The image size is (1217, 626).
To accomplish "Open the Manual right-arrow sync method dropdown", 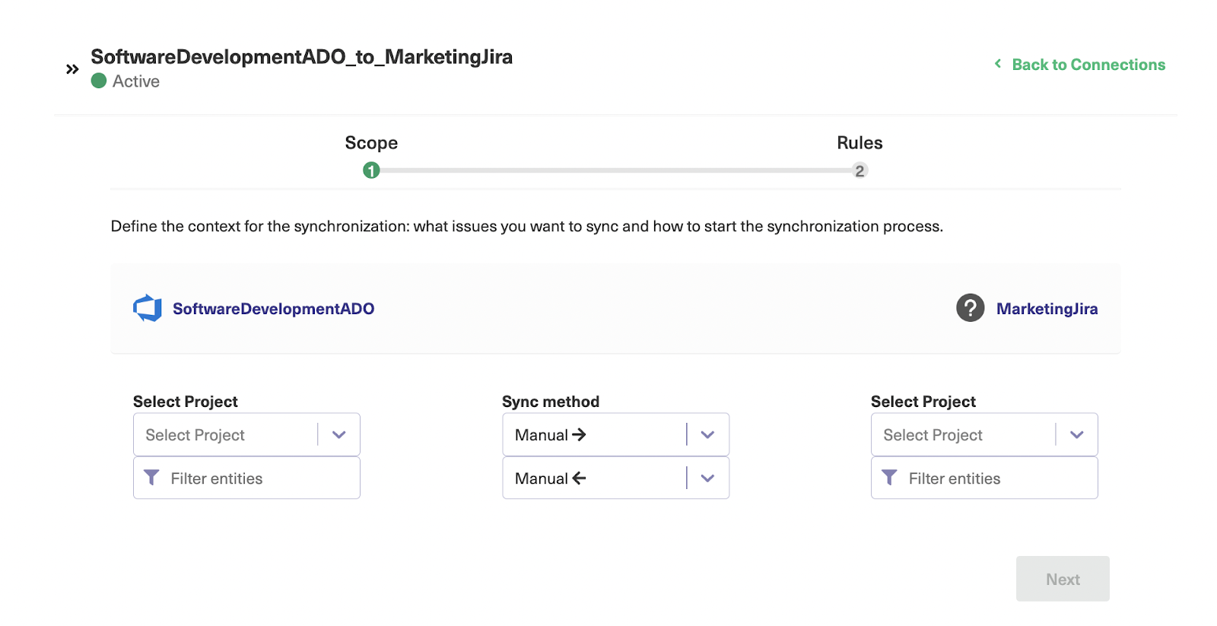I will 615,434.
